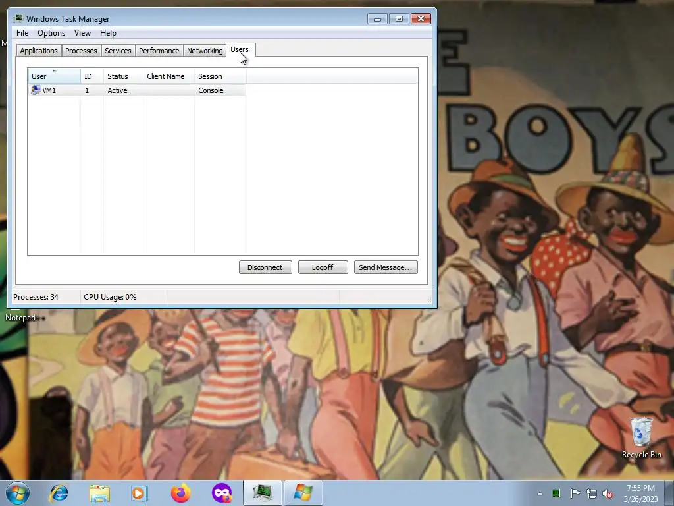
Task: Open Action Center flag tray icon
Action: point(575,493)
